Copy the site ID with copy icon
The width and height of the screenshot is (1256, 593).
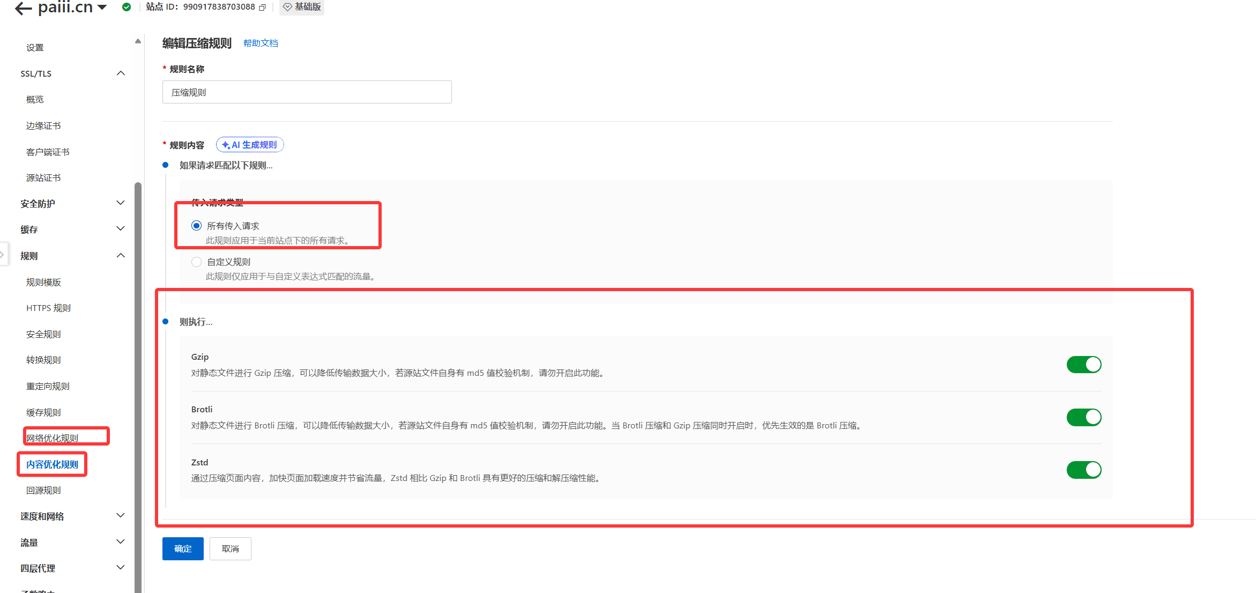(262, 8)
